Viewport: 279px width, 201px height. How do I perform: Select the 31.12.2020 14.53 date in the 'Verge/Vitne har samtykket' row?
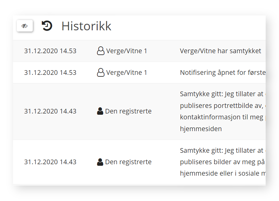point(50,51)
